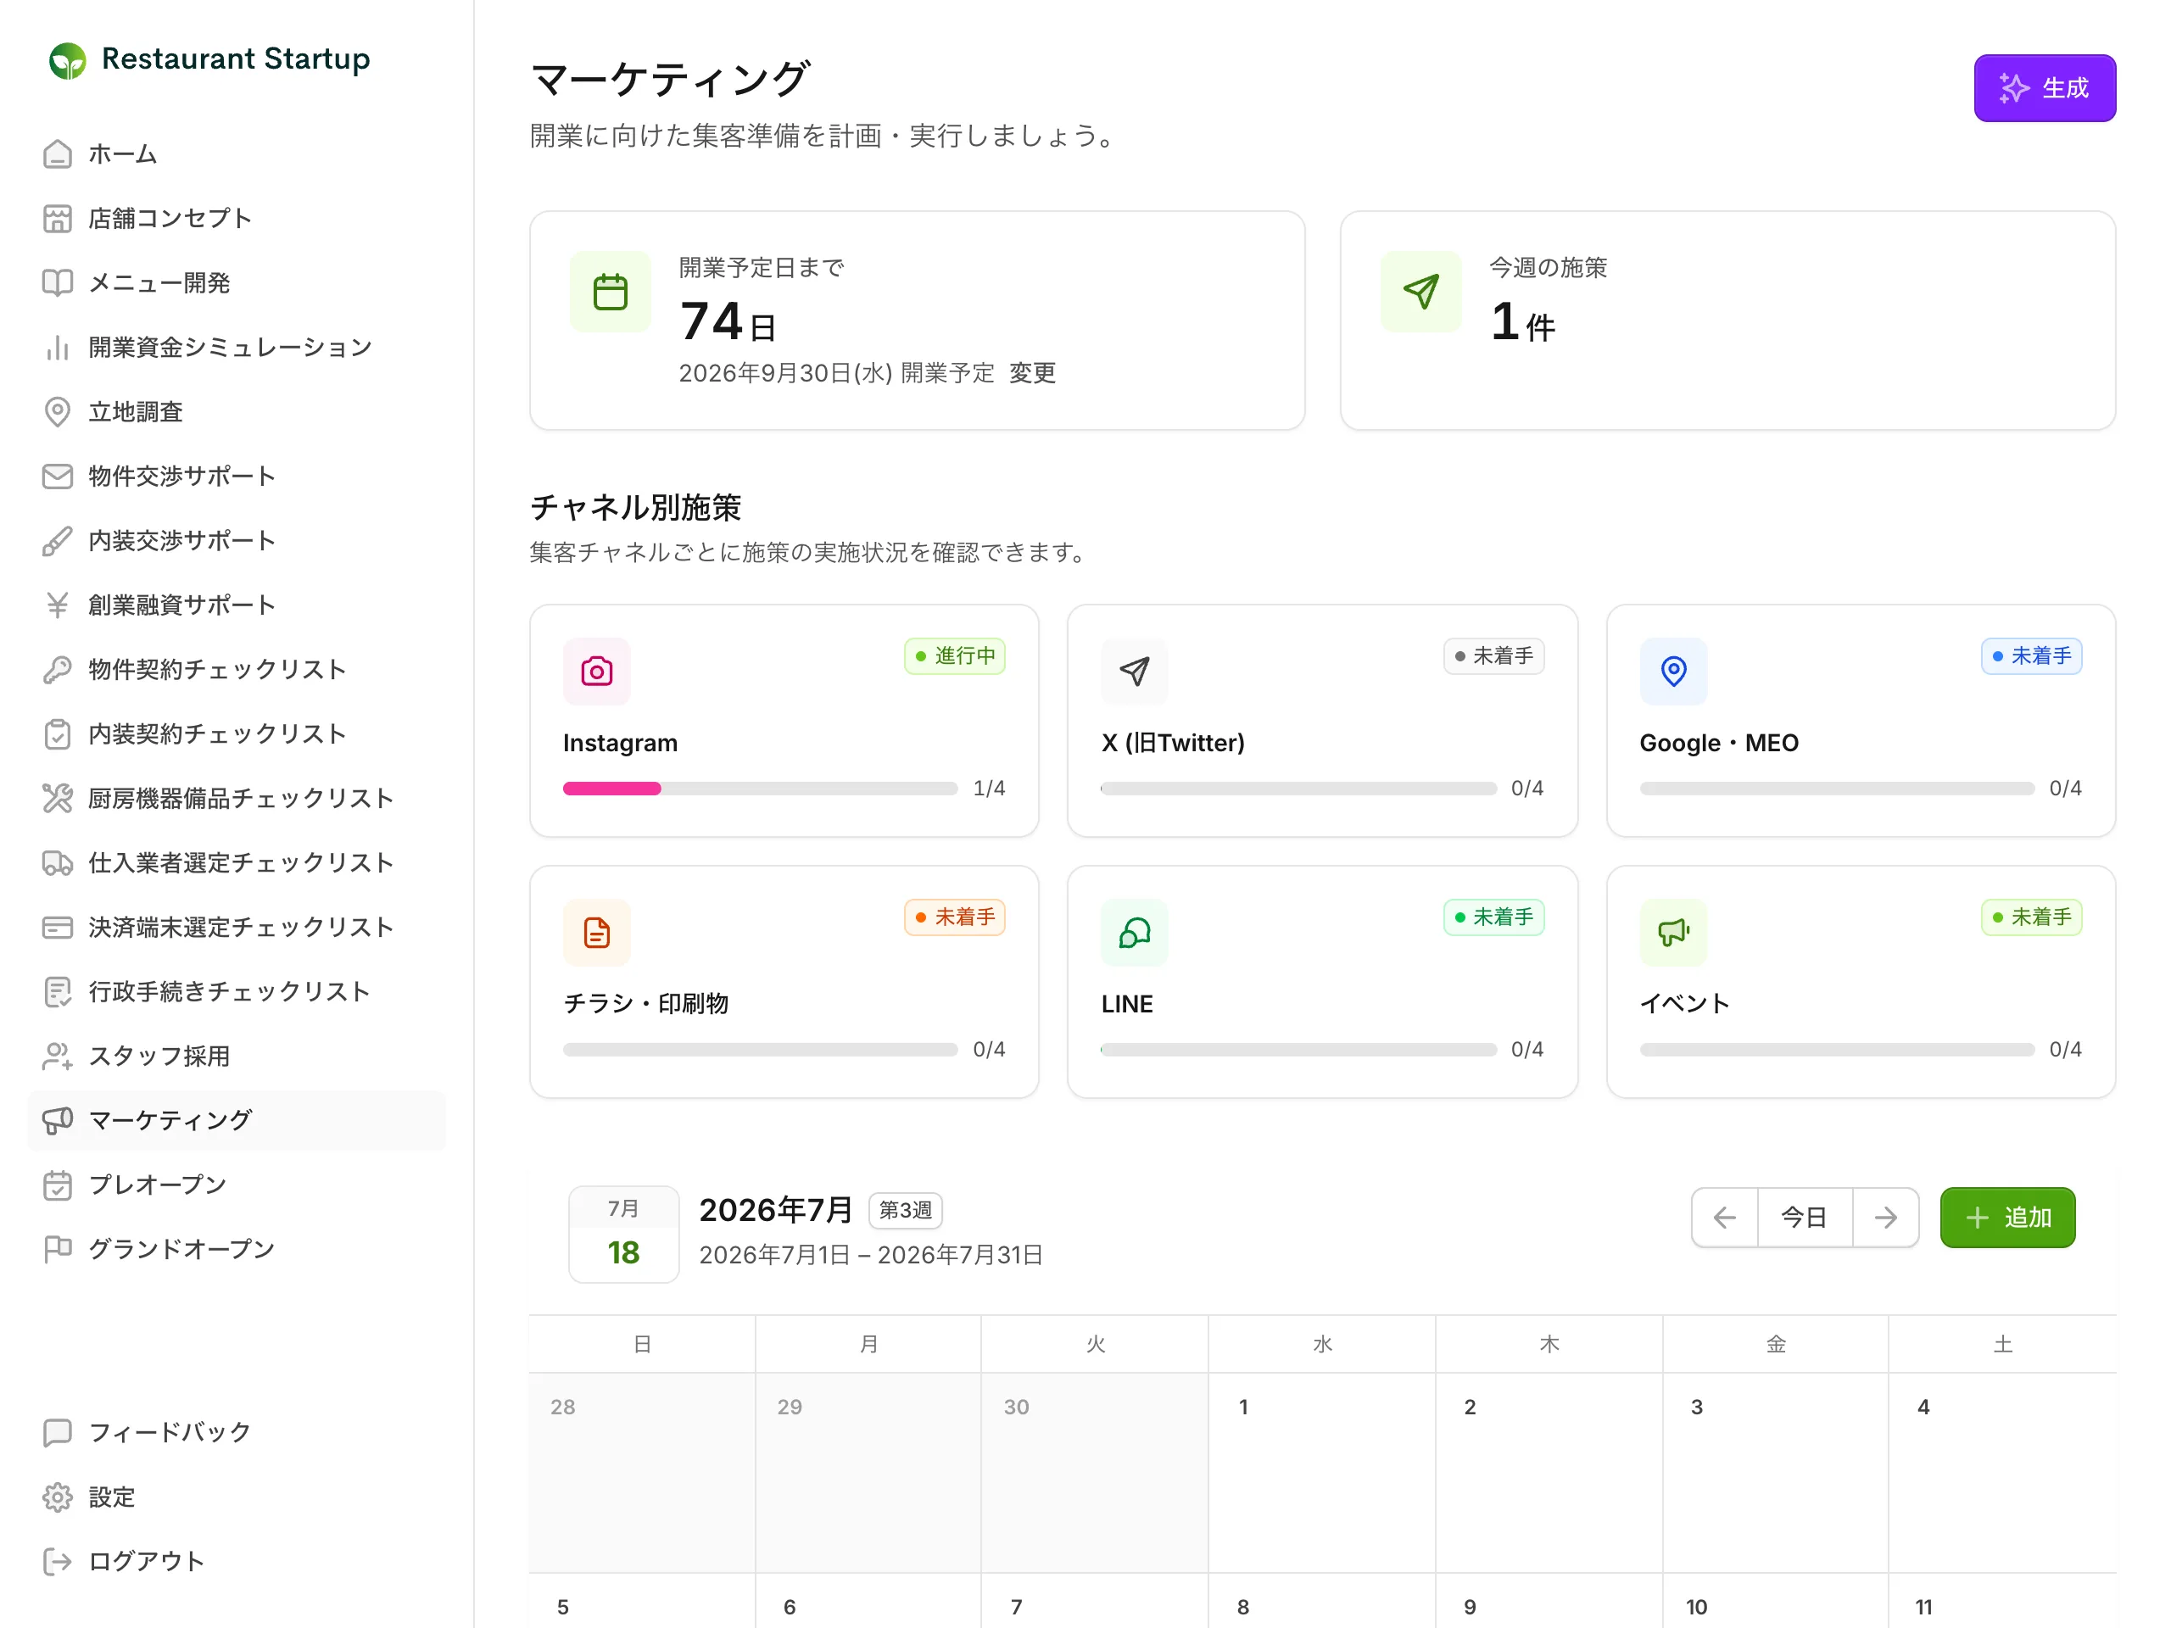
Task: Select calendar day 4 in Saturday column
Action: (x=2001, y=1472)
